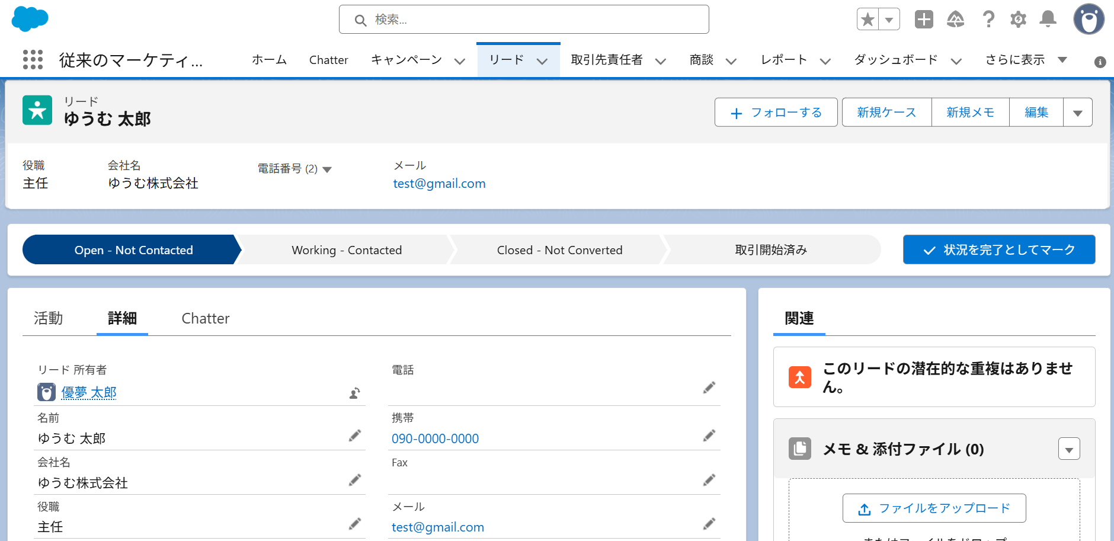The width and height of the screenshot is (1114, 541).
Task: Open the Trailhead guidance icon
Action: pyautogui.click(x=955, y=20)
